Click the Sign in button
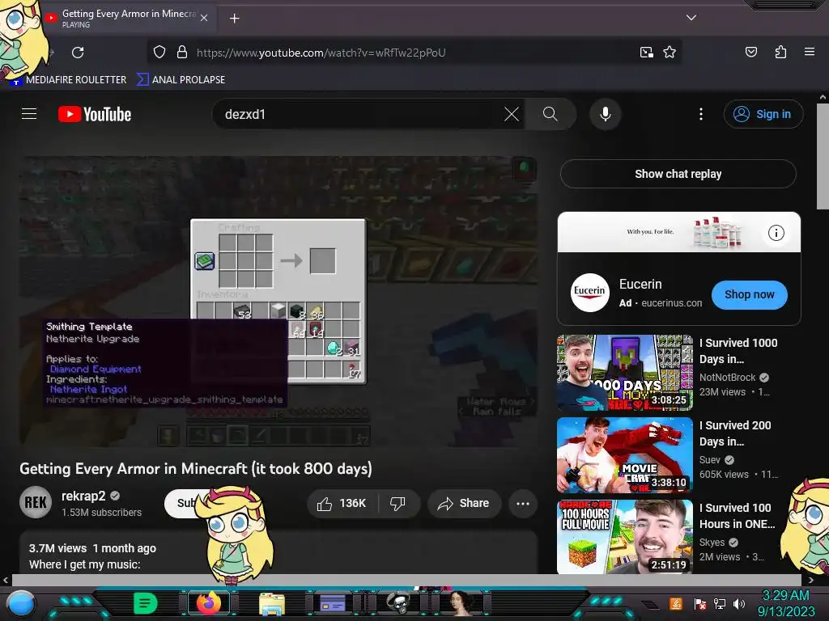This screenshot has height=621, width=829. (763, 114)
